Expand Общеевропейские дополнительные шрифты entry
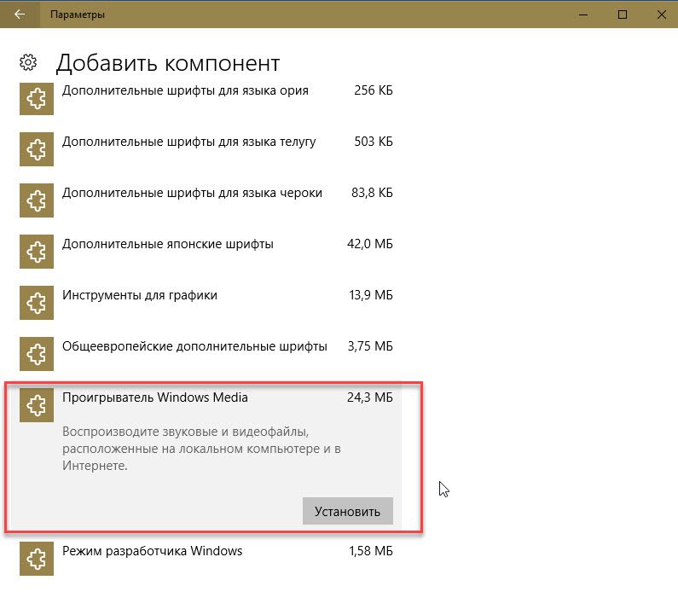 194,346
